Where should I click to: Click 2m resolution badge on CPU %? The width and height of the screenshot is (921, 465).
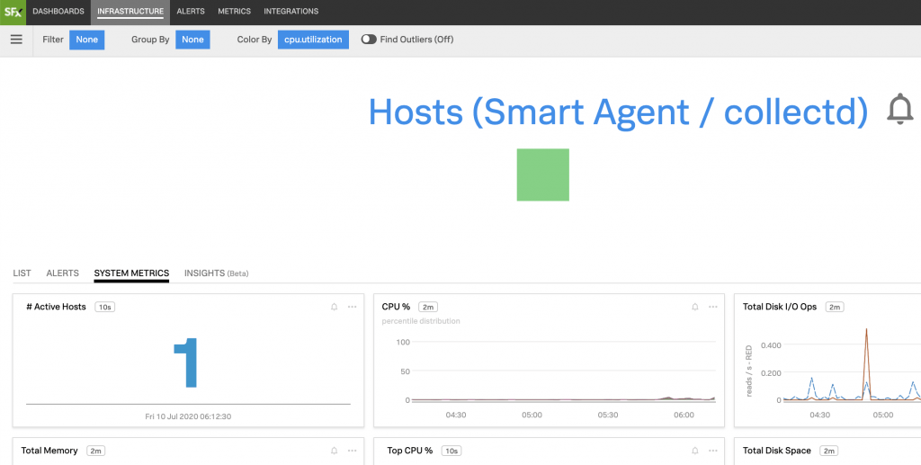click(x=427, y=307)
